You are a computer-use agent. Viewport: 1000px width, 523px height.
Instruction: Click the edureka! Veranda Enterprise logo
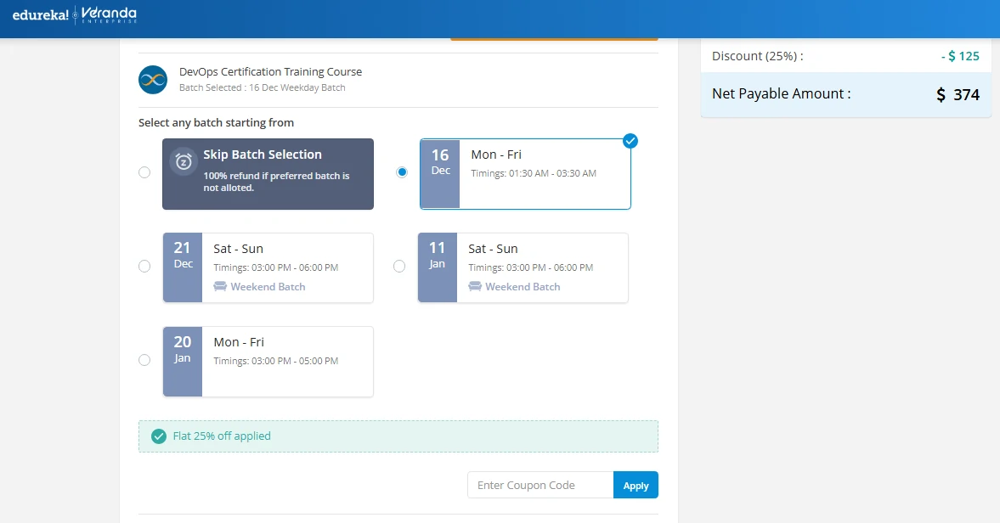click(x=75, y=14)
